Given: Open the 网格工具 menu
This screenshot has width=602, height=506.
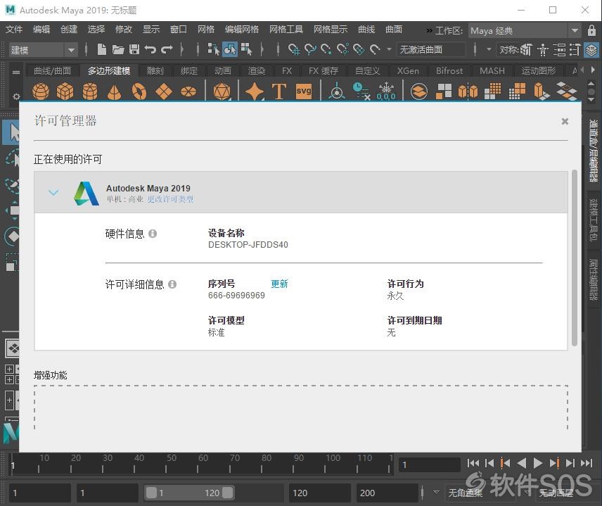Looking at the screenshot, I should pos(286,30).
